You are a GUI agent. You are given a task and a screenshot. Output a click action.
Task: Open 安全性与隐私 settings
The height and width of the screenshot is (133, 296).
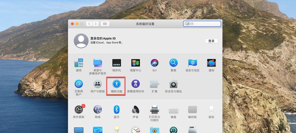coord(173,84)
